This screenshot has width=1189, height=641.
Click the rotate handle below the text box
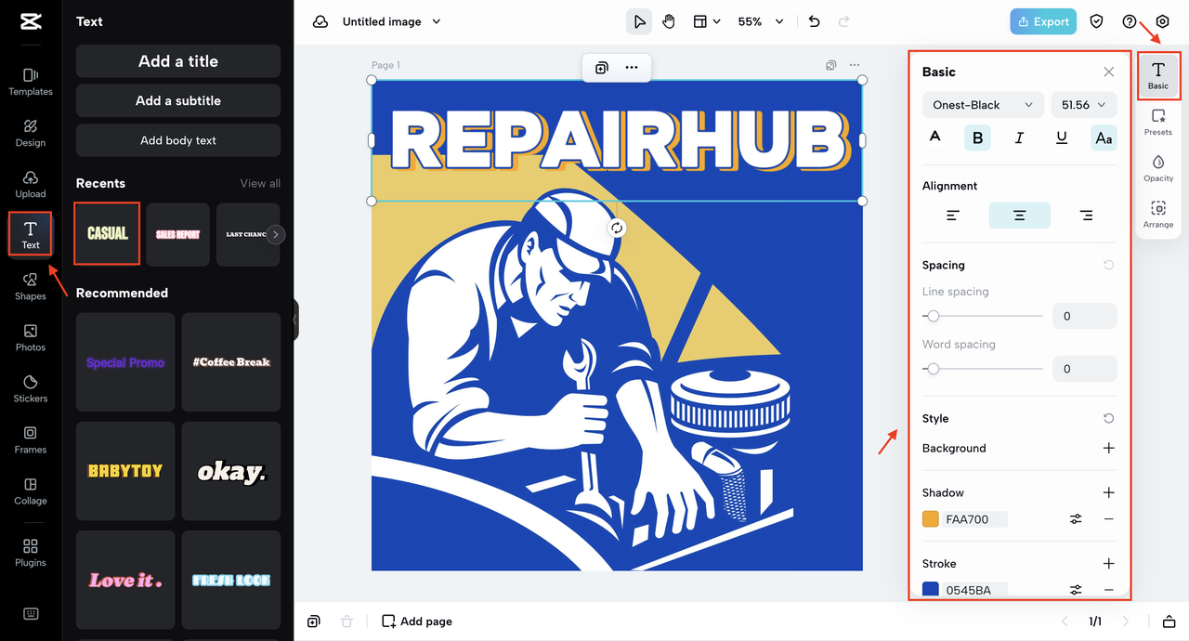[x=617, y=228]
